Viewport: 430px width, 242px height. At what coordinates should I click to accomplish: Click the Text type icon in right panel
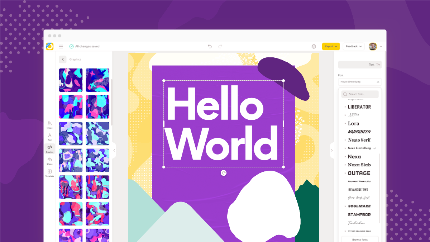[x=378, y=65]
